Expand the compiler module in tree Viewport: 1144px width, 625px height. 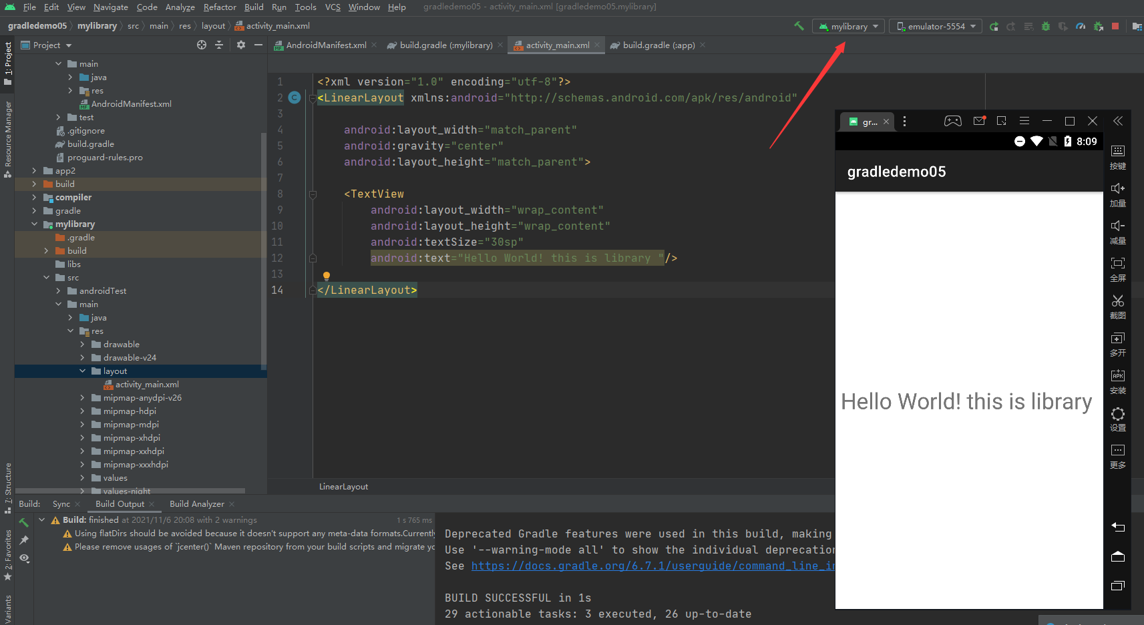(34, 198)
